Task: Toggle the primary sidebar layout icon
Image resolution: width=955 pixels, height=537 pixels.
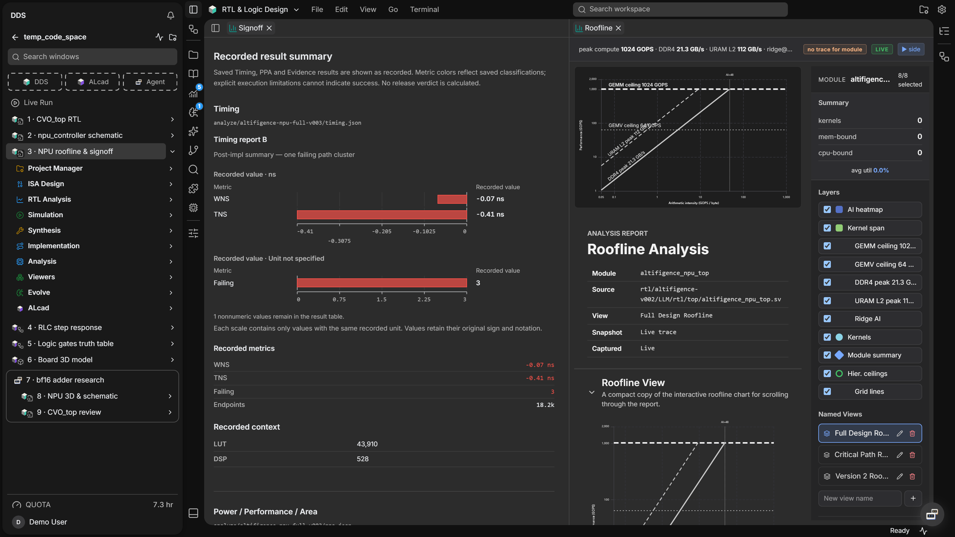Action: [193, 9]
